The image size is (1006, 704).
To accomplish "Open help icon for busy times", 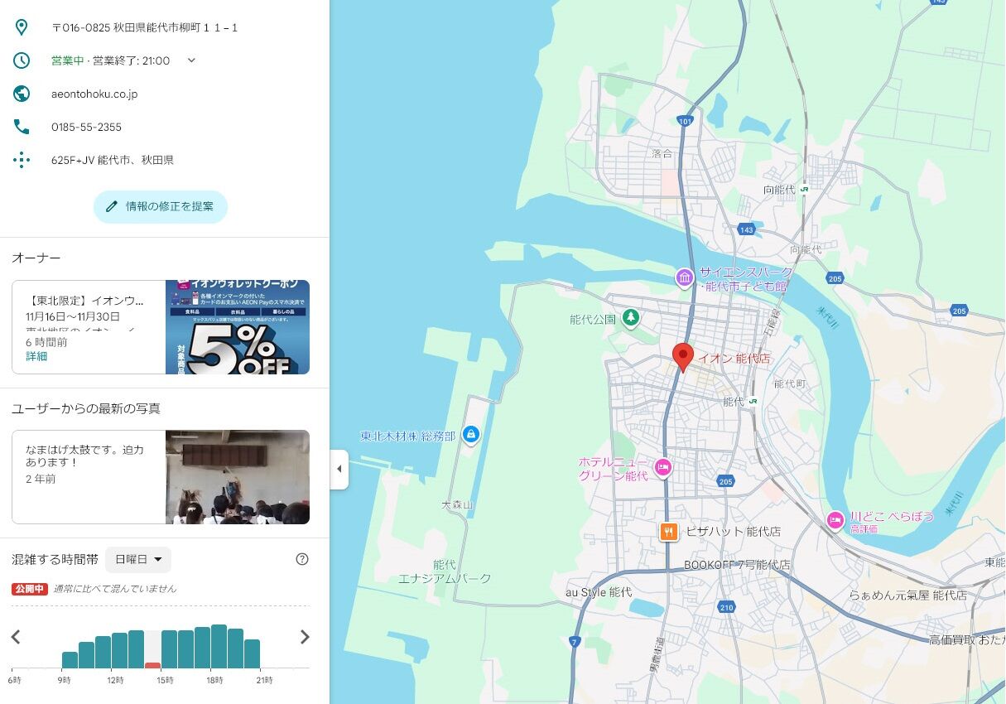I will pos(302,559).
